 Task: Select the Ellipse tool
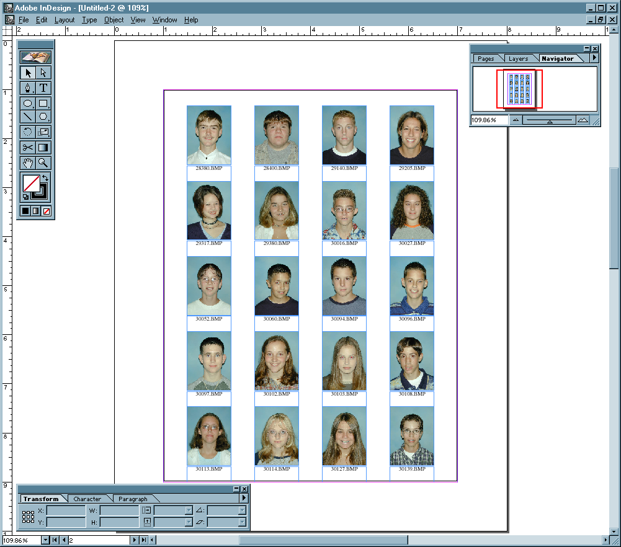point(28,104)
